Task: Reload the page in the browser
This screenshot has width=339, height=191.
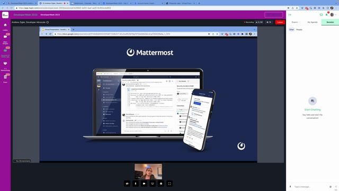Action: tap(12, 8)
